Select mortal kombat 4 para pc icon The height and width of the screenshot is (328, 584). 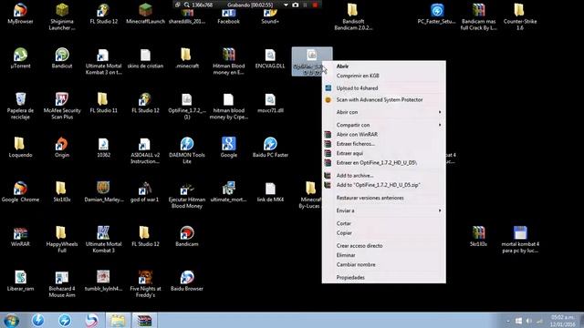pyautogui.click(x=520, y=240)
